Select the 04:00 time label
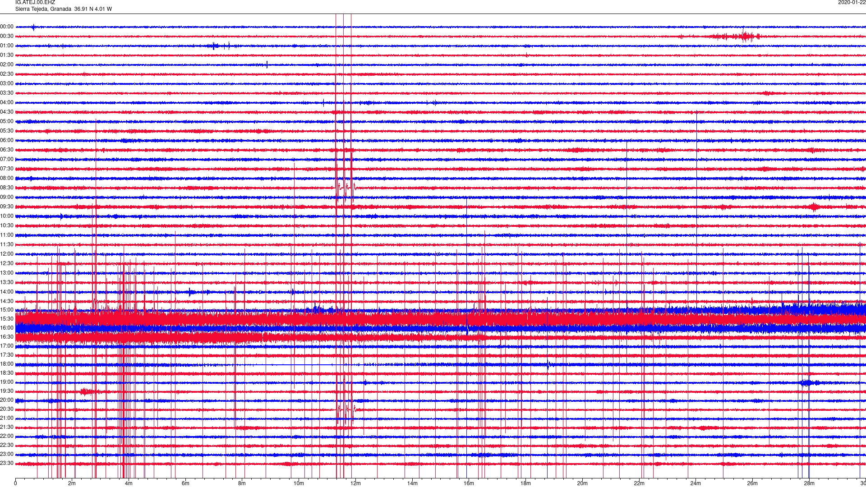Viewport: 866px width, 487px height. coord(7,102)
